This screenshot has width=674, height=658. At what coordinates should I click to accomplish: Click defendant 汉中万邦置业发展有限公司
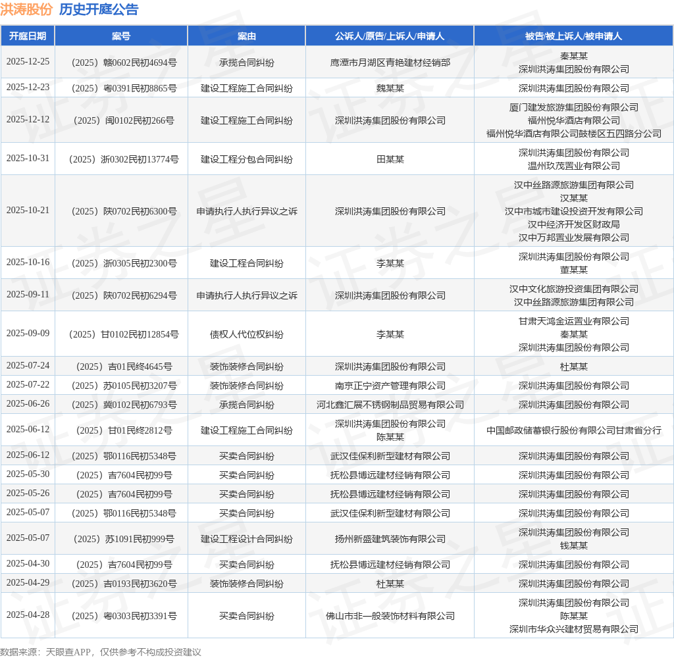click(x=574, y=238)
